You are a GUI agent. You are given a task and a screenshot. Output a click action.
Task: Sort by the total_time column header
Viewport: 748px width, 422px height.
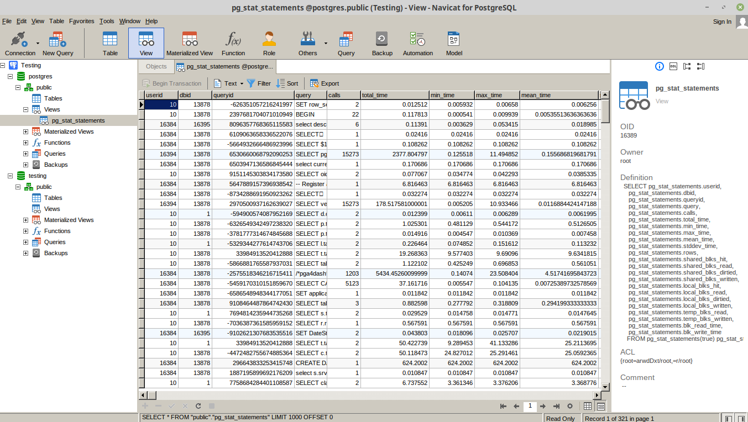pos(395,95)
